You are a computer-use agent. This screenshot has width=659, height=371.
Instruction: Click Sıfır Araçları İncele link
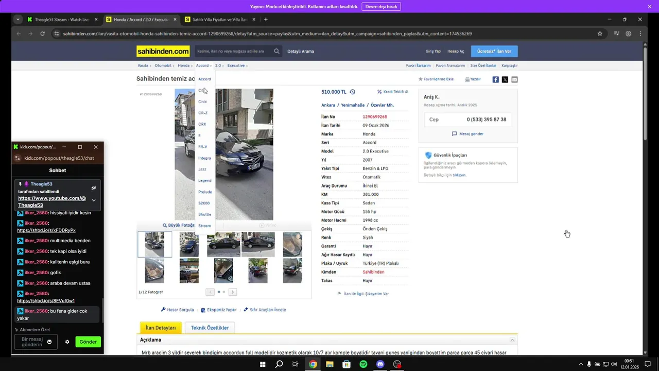pos(265,310)
